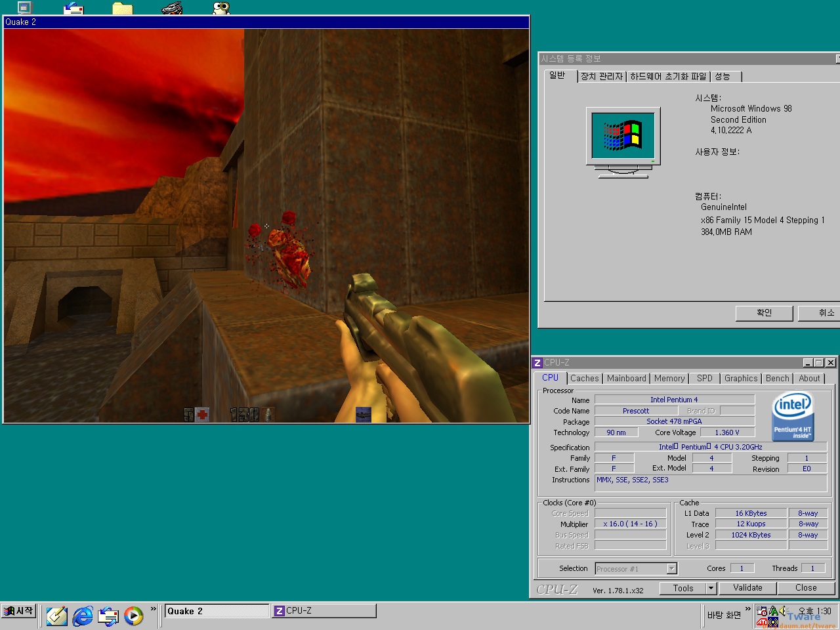Open the About tab in CPU-Z

tap(809, 379)
